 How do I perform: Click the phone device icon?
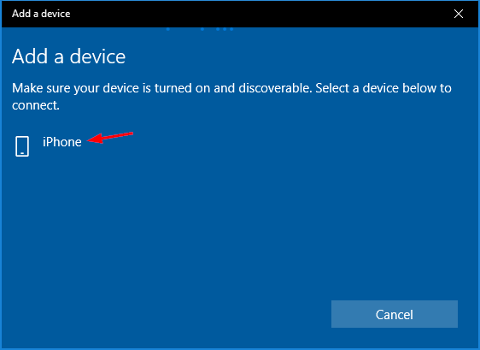point(22,146)
